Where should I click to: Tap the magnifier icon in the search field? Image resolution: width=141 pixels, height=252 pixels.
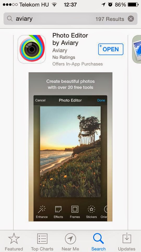pyautogui.click(x=10, y=19)
